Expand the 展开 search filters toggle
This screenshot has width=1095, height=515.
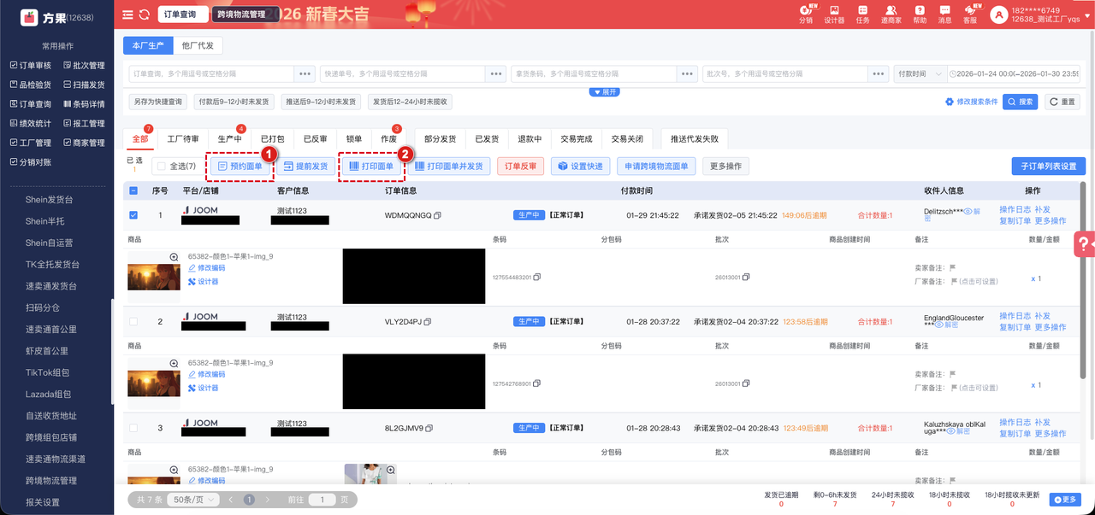tap(604, 91)
